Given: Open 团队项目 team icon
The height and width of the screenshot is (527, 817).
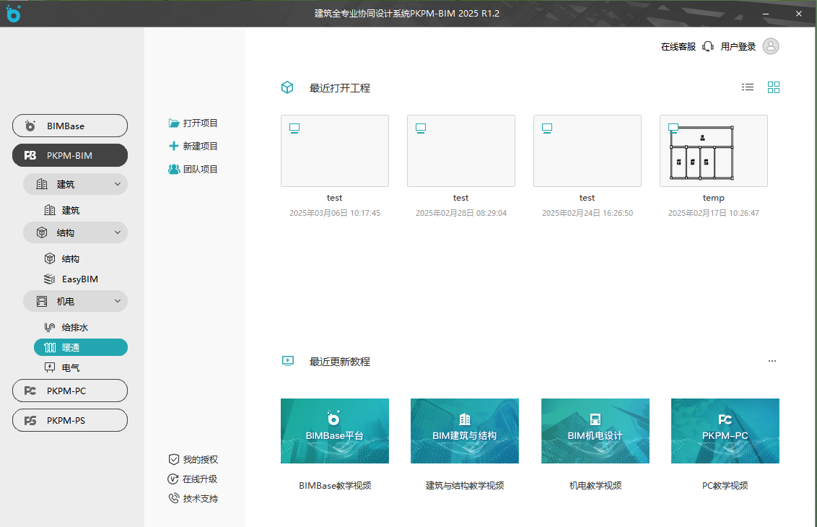Looking at the screenshot, I should [x=174, y=169].
